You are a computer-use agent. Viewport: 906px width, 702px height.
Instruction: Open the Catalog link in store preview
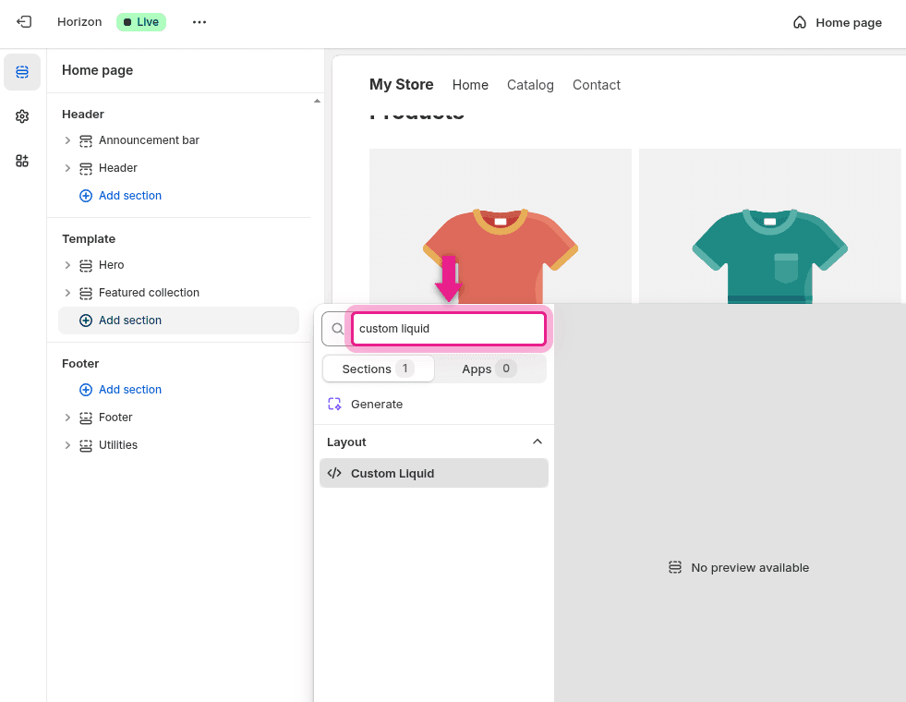530,85
